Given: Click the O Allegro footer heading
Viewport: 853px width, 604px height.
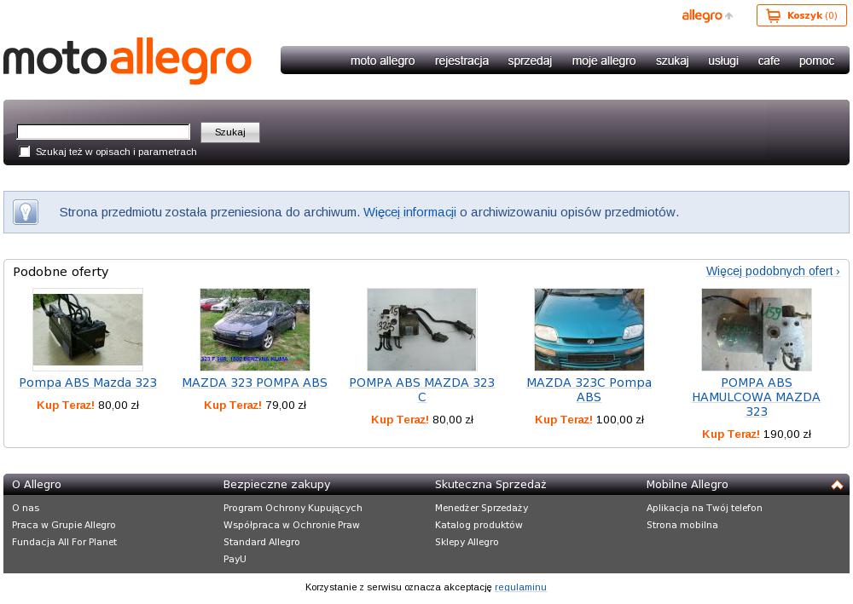Looking at the screenshot, I should tap(37, 485).
